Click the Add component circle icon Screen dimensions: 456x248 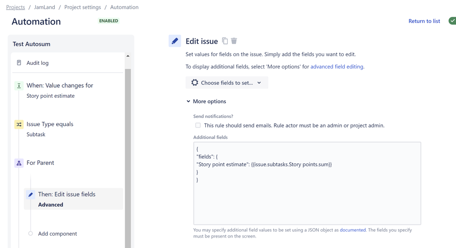click(x=31, y=233)
